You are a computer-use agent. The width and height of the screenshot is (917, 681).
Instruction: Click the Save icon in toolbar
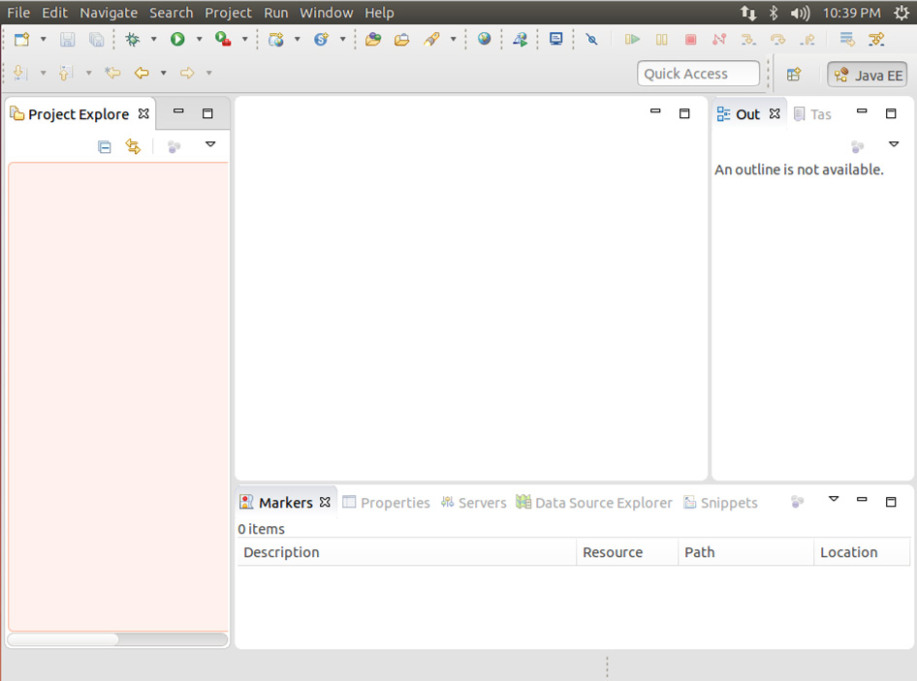point(67,39)
